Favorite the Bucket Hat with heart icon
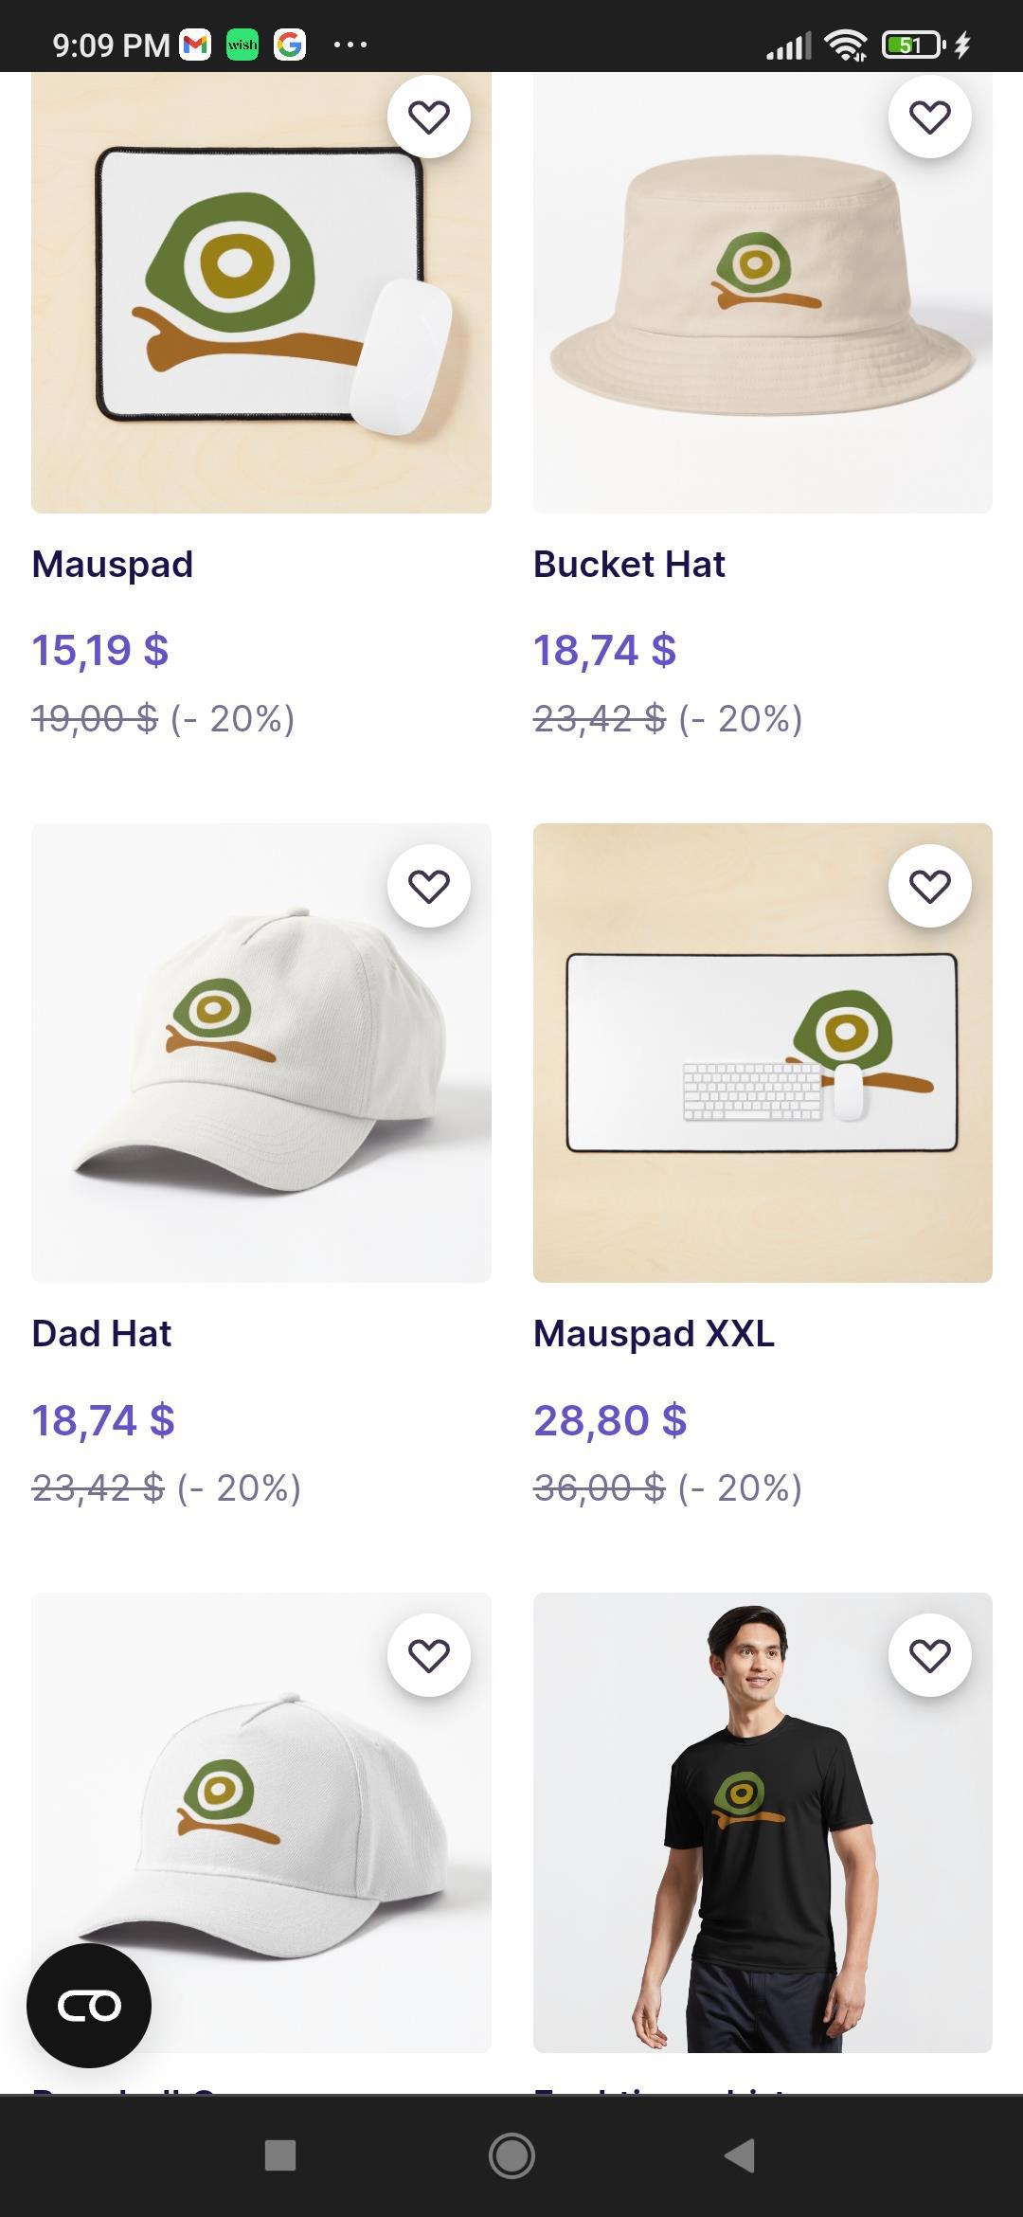This screenshot has width=1023, height=2217. pyautogui.click(x=929, y=117)
